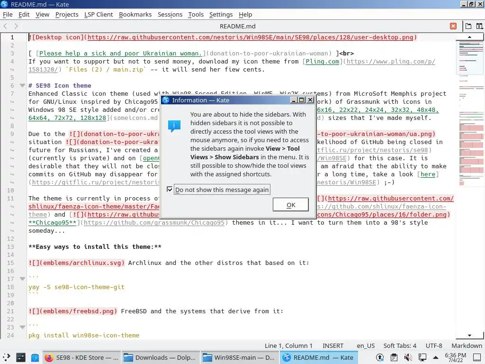
Task: Open the Discover store icon in taskbar
Action: (35, 357)
